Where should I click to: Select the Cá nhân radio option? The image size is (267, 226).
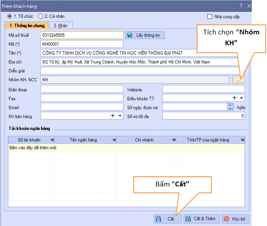coord(41,17)
